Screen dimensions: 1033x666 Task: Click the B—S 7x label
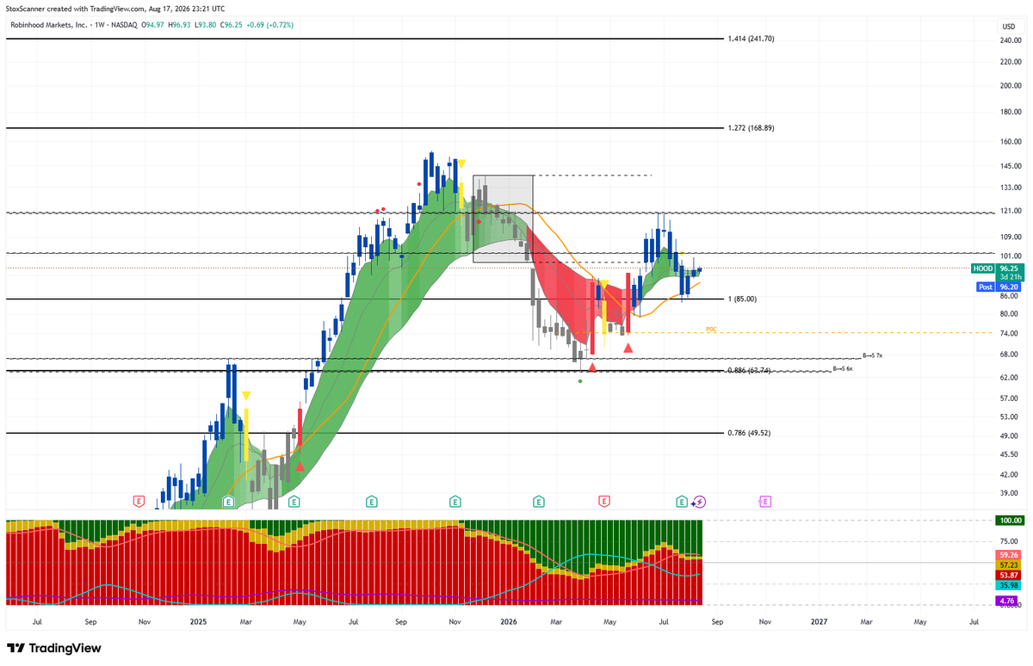tap(873, 355)
